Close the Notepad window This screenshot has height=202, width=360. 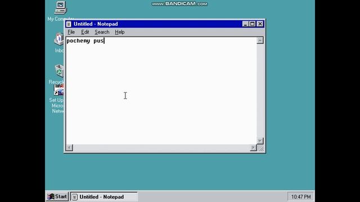[260, 24]
